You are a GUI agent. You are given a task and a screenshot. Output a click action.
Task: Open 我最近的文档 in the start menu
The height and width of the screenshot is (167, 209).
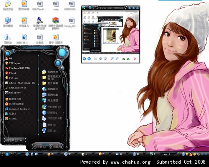pos(51,77)
